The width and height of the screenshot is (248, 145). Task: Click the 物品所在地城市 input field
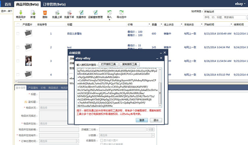(x=59, y=135)
